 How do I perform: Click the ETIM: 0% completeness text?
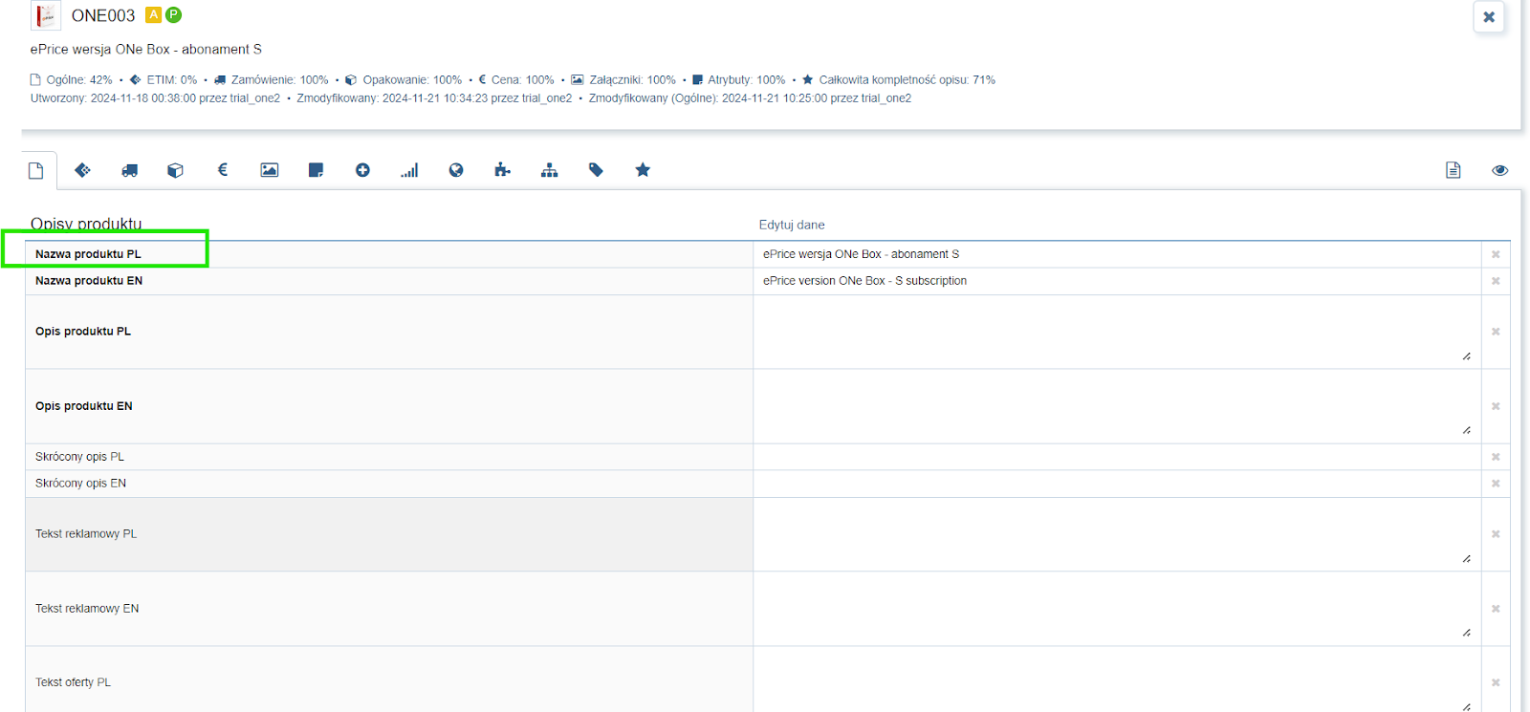click(x=172, y=80)
